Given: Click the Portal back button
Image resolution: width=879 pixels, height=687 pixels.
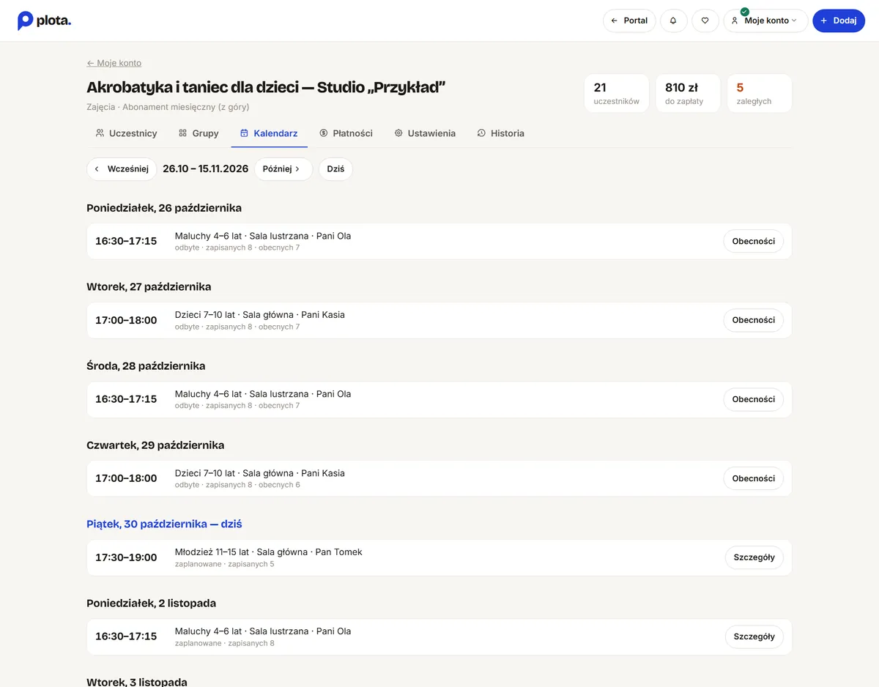Looking at the screenshot, I should click(629, 21).
